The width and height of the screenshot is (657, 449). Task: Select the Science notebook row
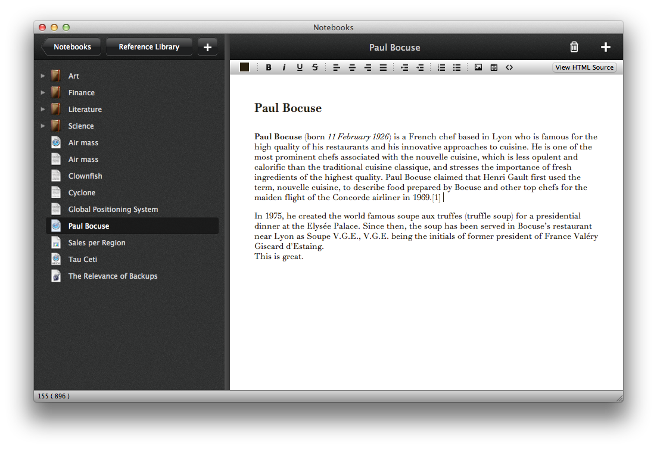[x=132, y=126]
